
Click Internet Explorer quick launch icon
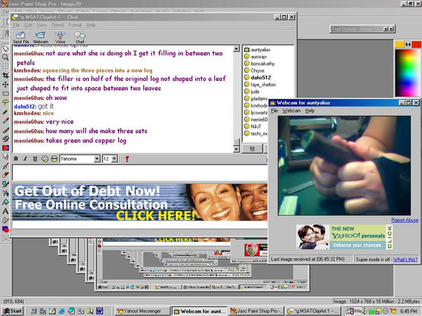click(61, 311)
